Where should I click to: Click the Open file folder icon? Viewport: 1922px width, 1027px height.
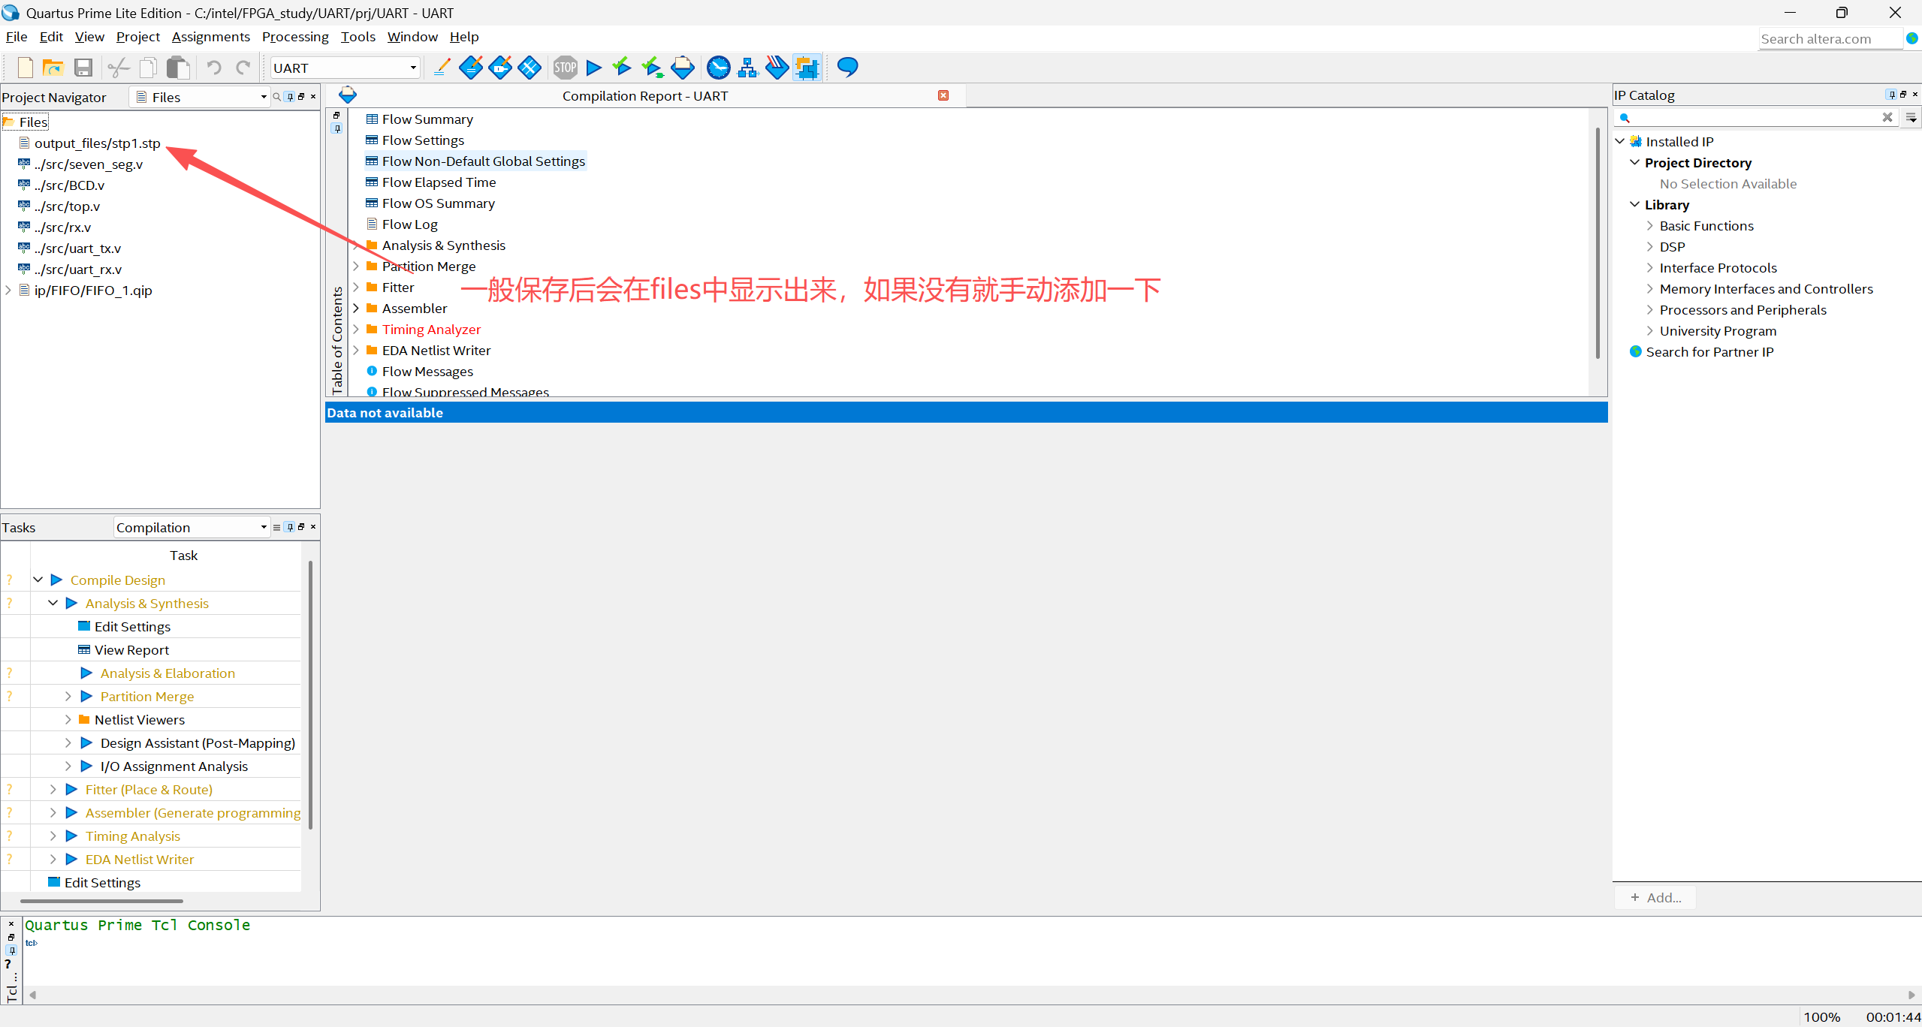pos(53,68)
